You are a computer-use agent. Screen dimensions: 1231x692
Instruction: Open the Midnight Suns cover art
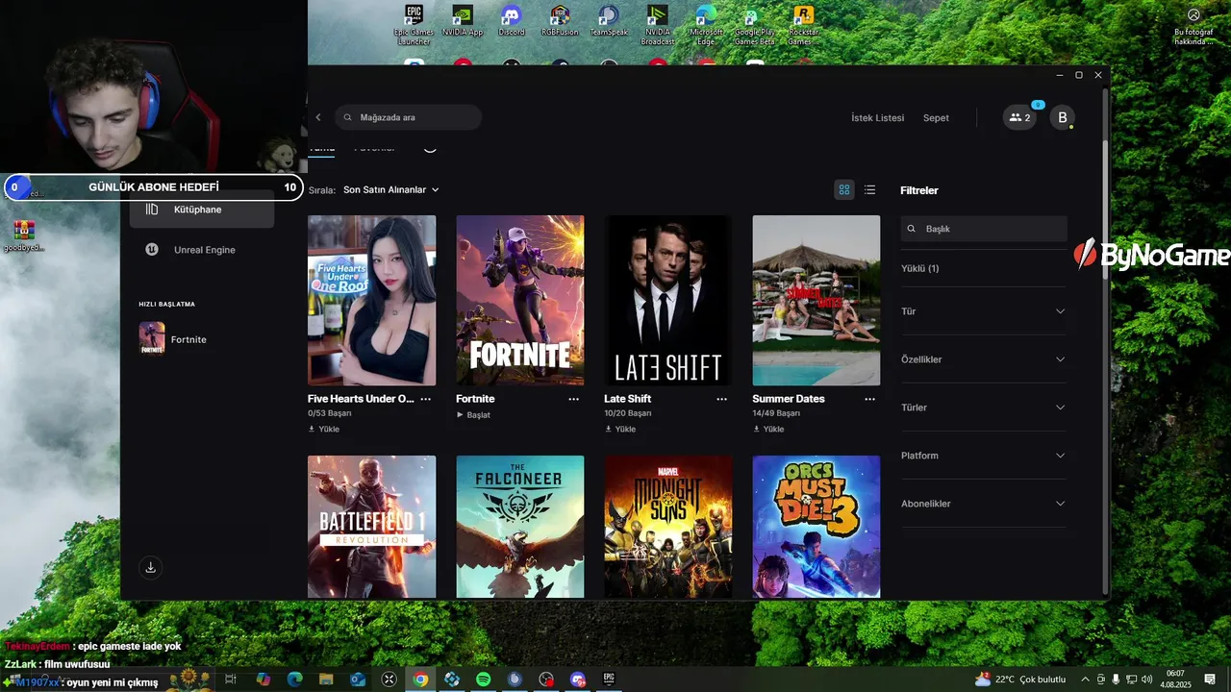(x=667, y=527)
